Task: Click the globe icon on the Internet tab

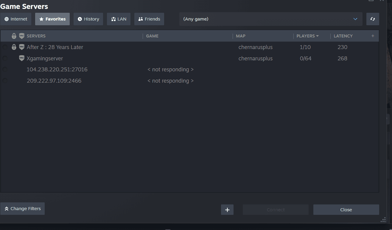Action: [6, 19]
